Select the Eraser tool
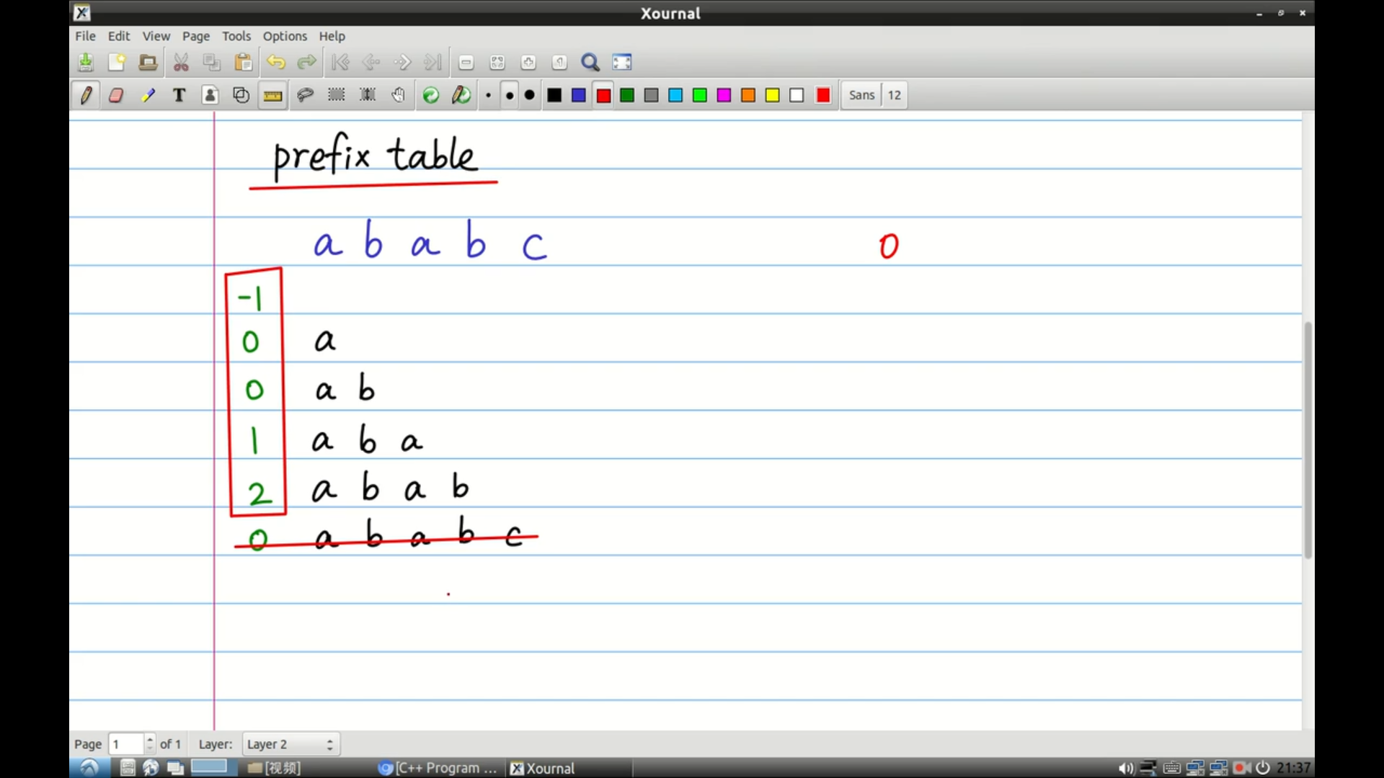This screenshot has width=1384, height=778. [116, 95]
